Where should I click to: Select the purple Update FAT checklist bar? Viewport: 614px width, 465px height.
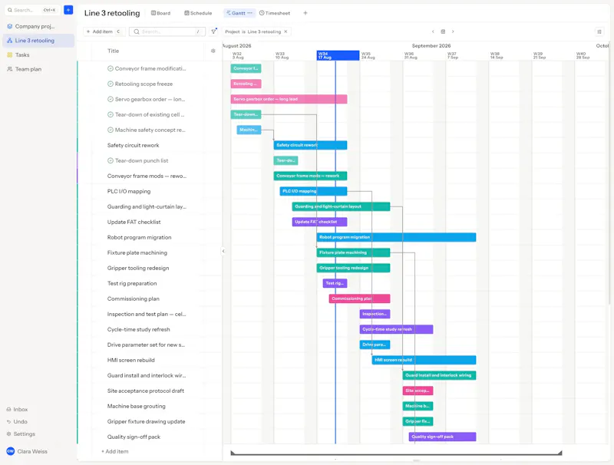pyautogui.click(x=319, y=222)
